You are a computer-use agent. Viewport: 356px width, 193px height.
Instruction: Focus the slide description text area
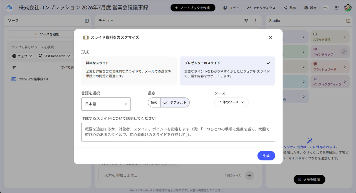coord(178,132)
